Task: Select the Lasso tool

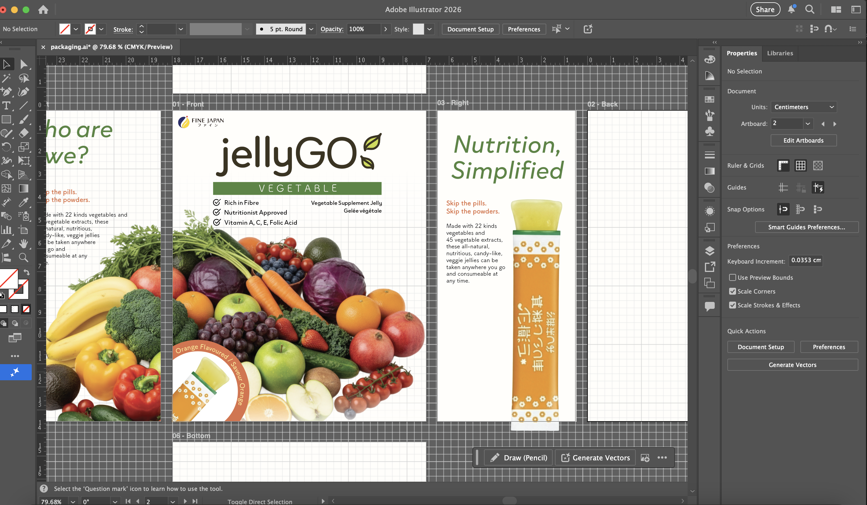Action: 23,78
